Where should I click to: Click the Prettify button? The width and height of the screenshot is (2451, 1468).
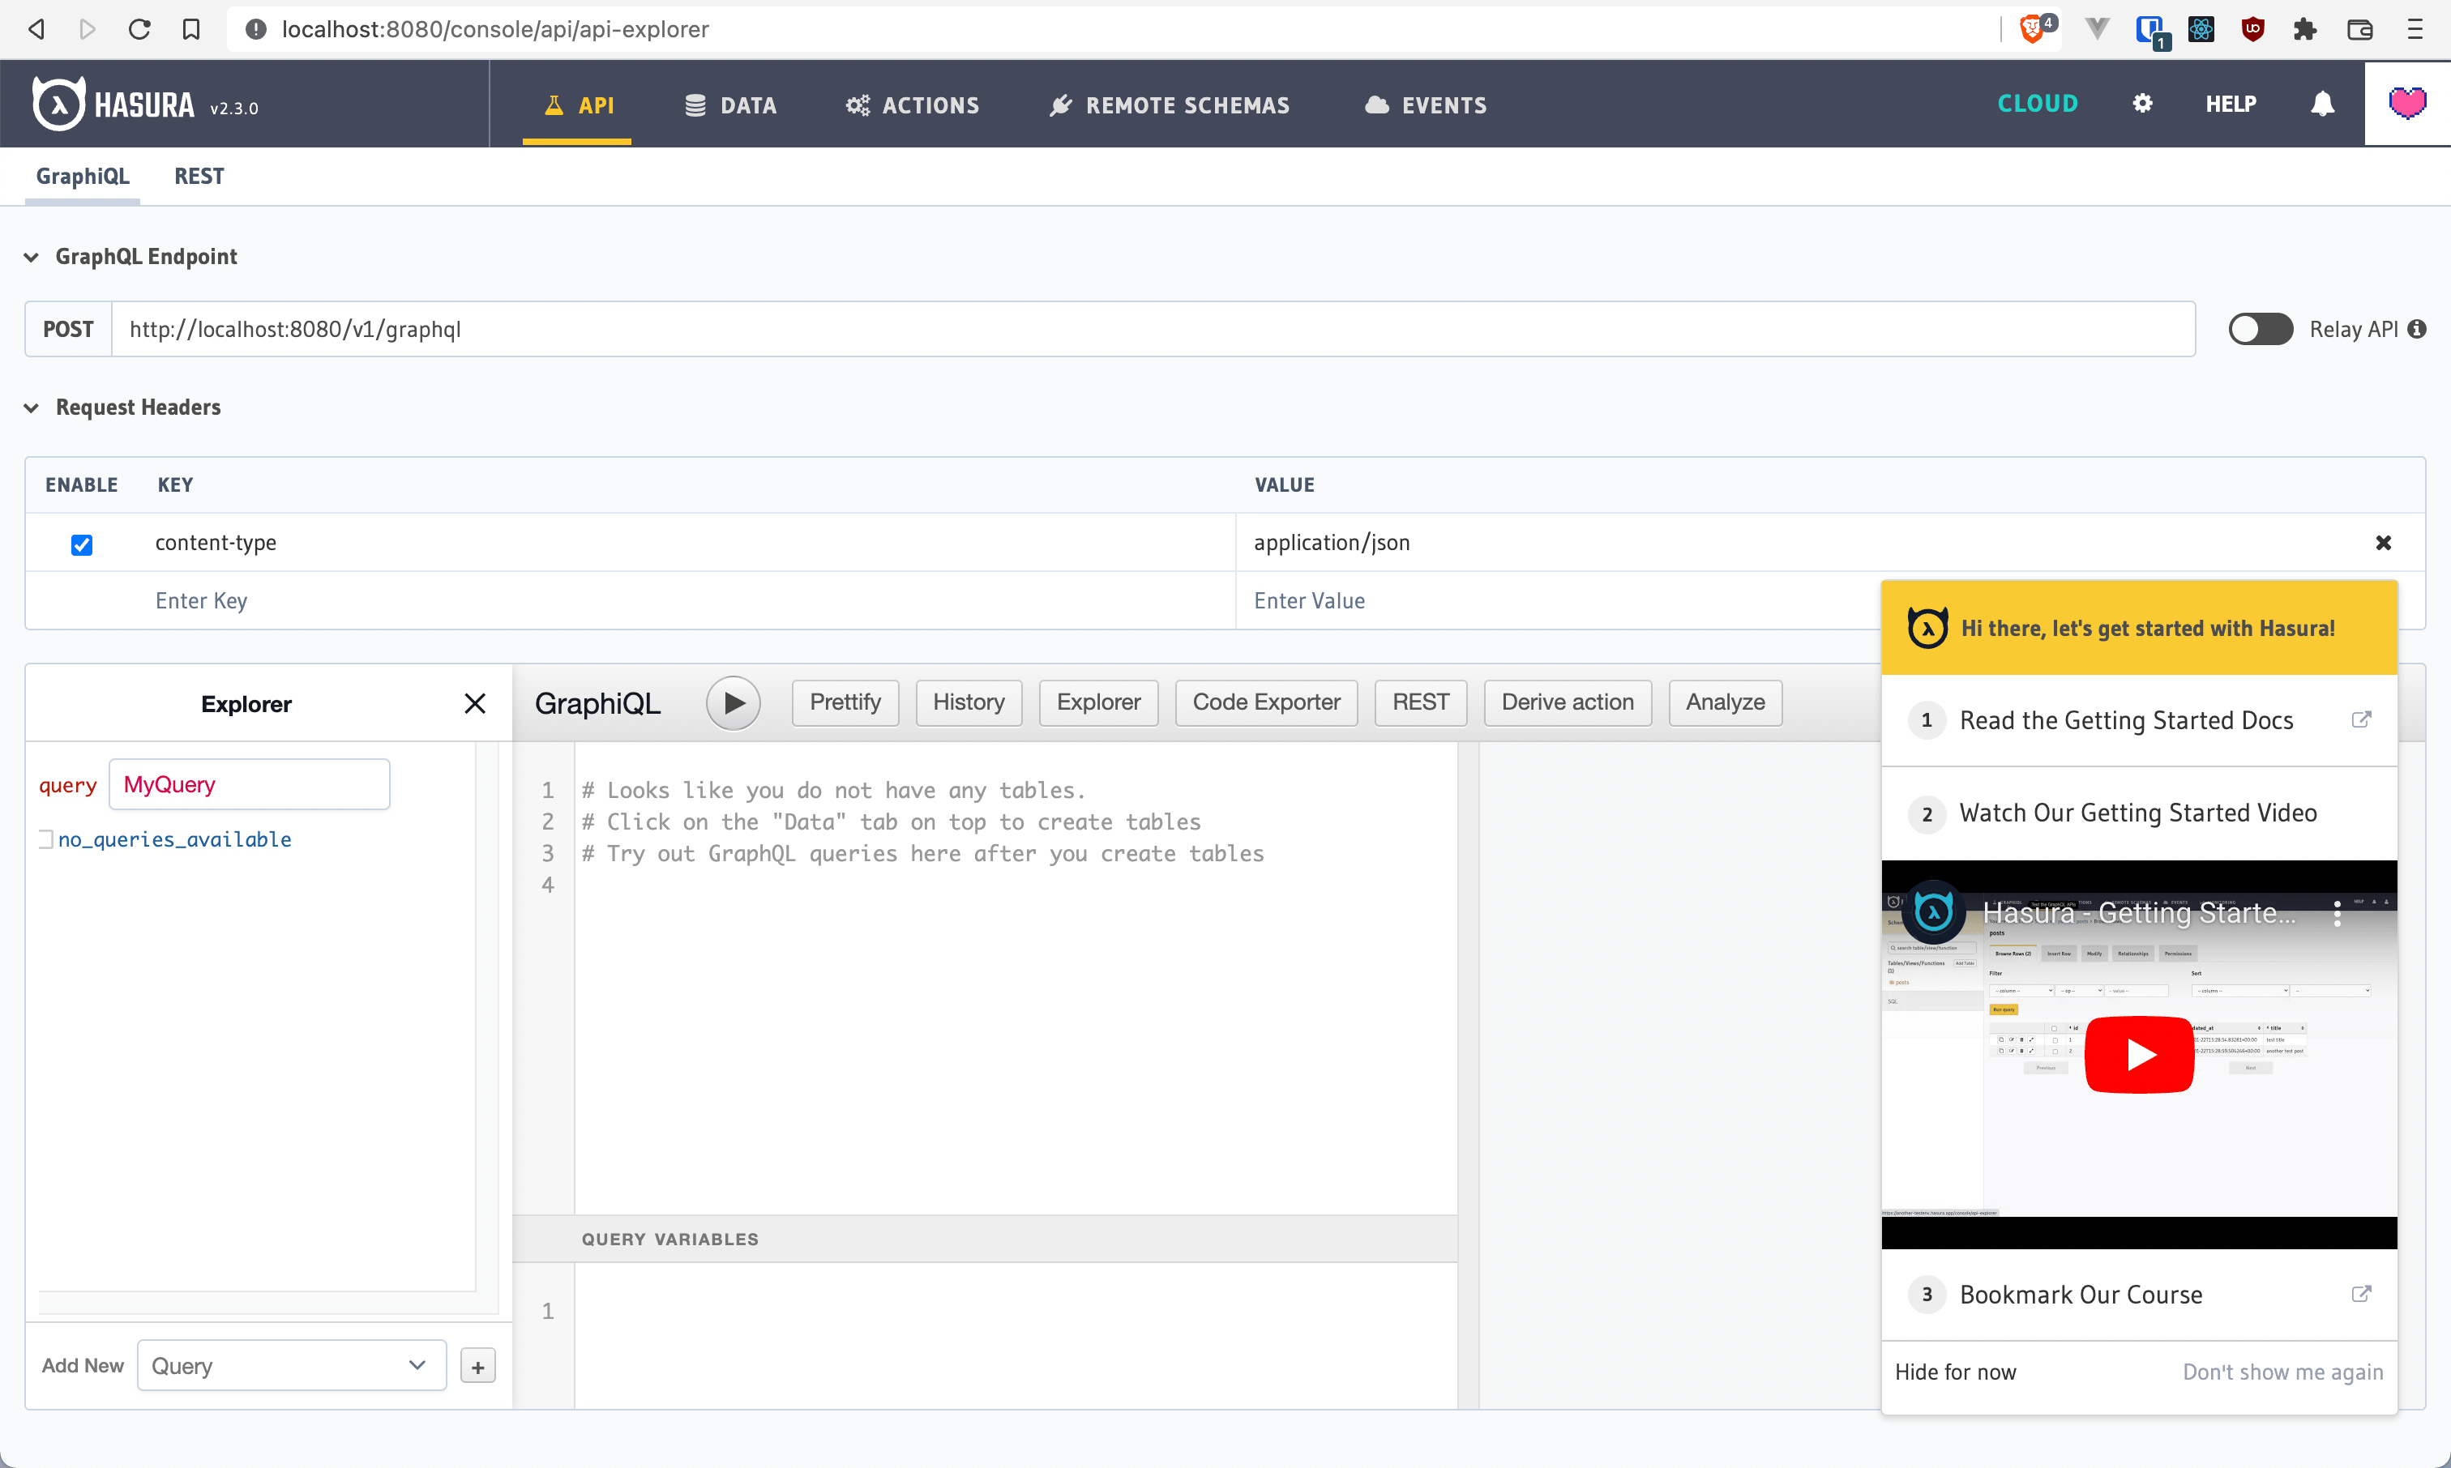click(x=844, y=702)
